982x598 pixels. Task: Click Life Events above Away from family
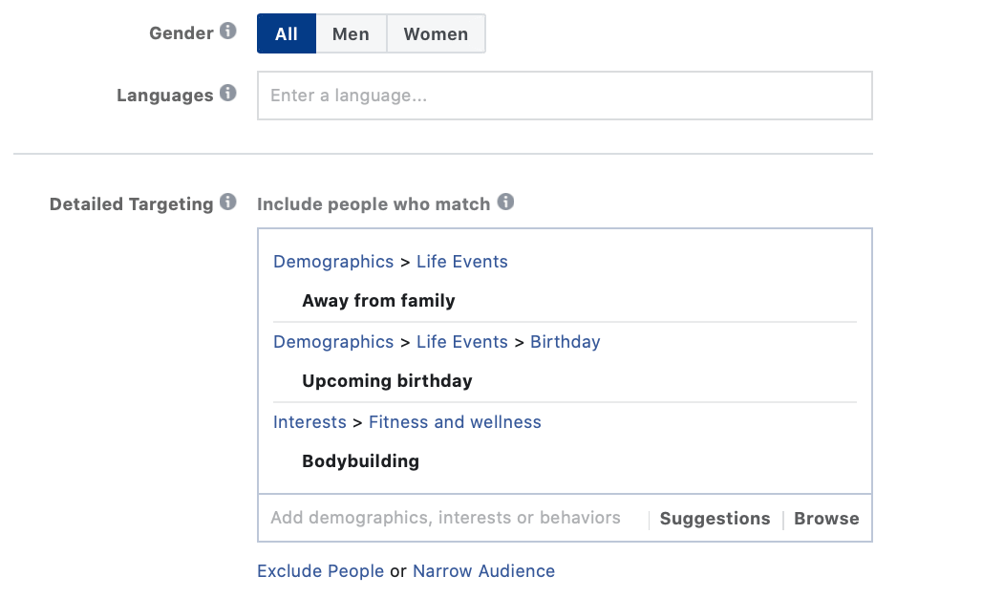pyautogui.click(x=461, y=262)
